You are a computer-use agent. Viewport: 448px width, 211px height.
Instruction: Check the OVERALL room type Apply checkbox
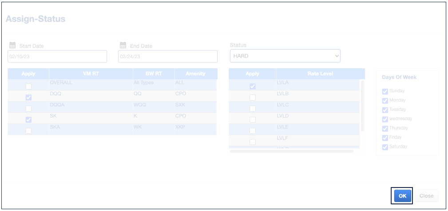click(28, 86)
